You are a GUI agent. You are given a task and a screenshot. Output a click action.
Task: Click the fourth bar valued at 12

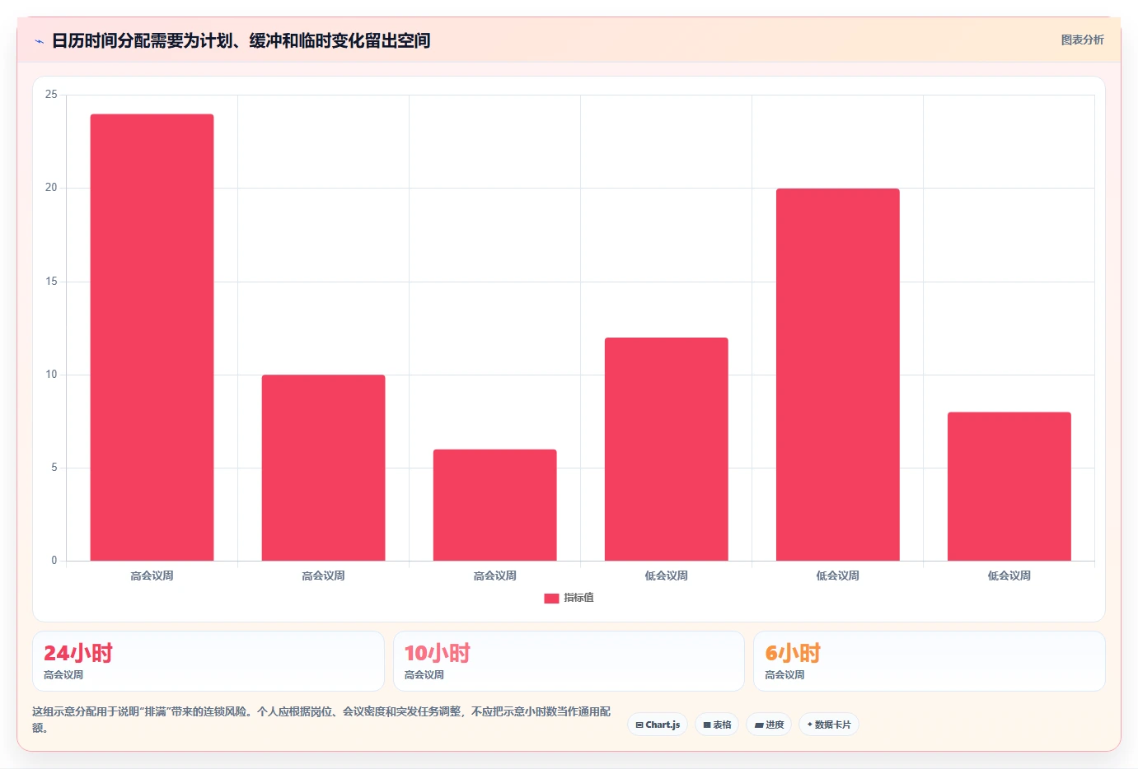(666, 449)
